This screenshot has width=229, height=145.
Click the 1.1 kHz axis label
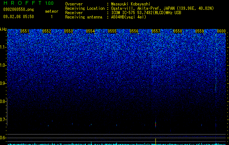pos(3,47)
